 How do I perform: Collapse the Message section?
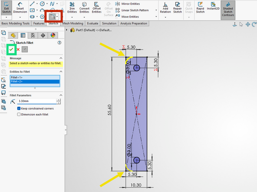[x=61, y=58]
